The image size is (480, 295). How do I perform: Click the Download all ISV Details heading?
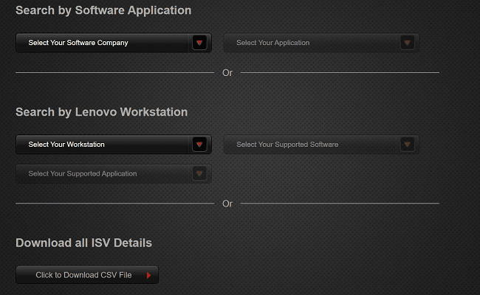[83, 243]
